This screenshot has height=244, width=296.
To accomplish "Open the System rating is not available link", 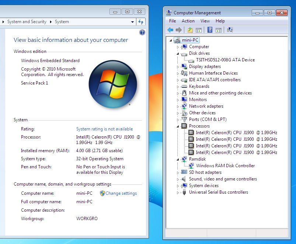I will pos(104,129).
